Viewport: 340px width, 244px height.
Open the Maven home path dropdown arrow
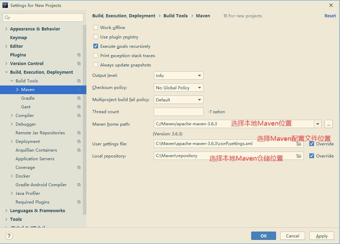317,124
